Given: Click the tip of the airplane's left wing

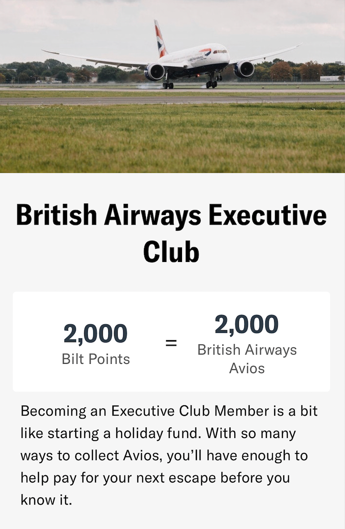Looking at the screenshot, I should (46, 52).
